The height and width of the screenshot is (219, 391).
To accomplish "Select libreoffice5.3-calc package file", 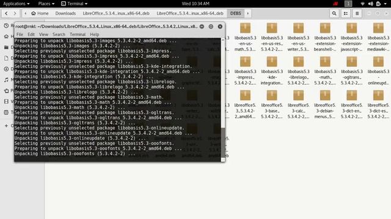I will (x=299, y=105).
